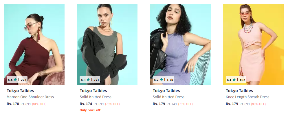
Task: Click the Only Few Left! label
Action: 91,110
